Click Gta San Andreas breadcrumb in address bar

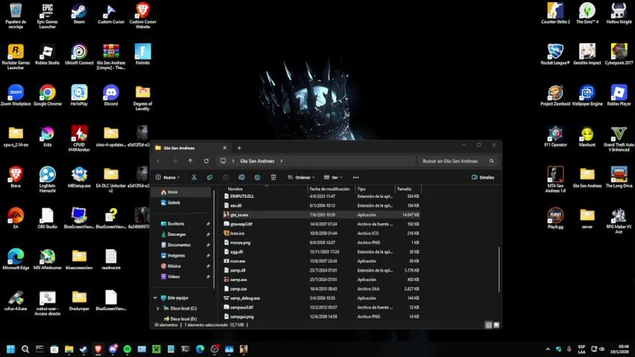point(257,161)
